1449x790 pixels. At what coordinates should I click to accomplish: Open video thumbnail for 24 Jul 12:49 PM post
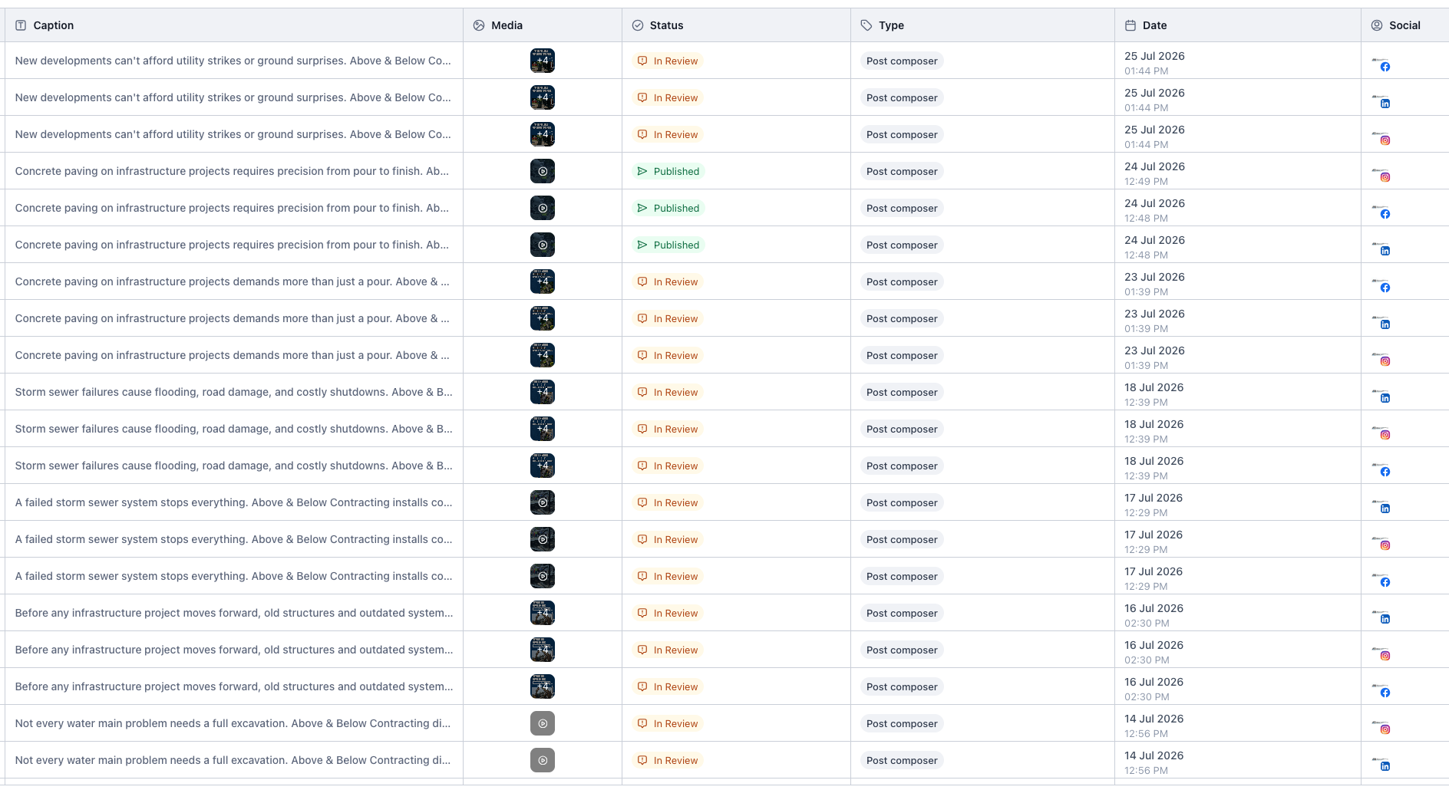pos(543,171)
